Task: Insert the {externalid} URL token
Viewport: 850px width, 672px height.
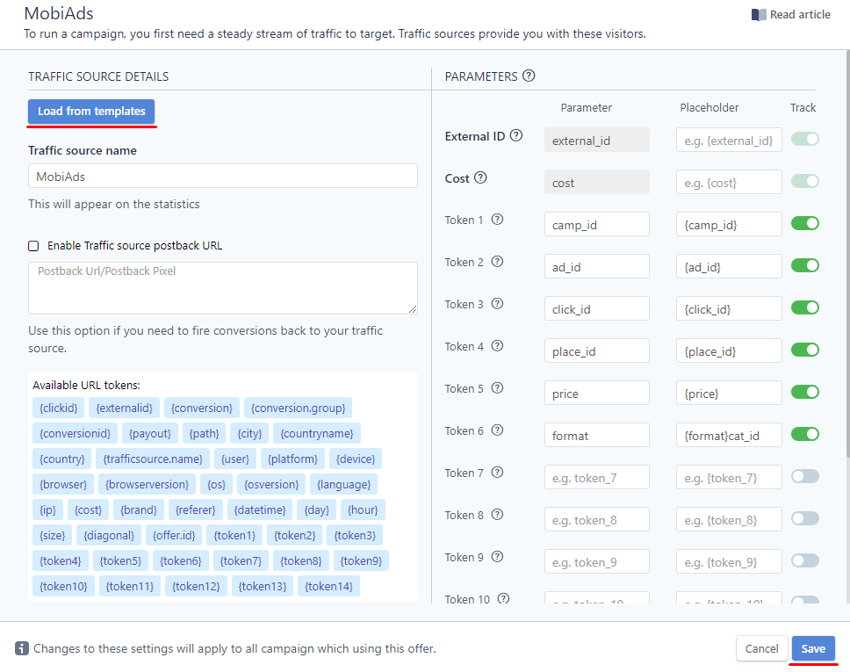Action: (124, 408)
